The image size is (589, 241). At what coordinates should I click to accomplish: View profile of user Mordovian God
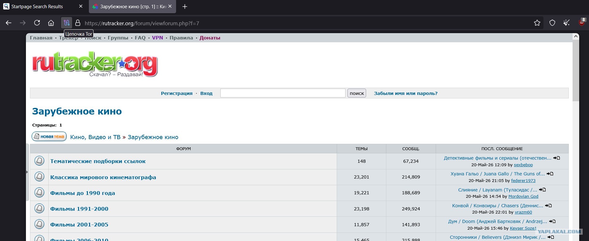(x=523, y=197)
